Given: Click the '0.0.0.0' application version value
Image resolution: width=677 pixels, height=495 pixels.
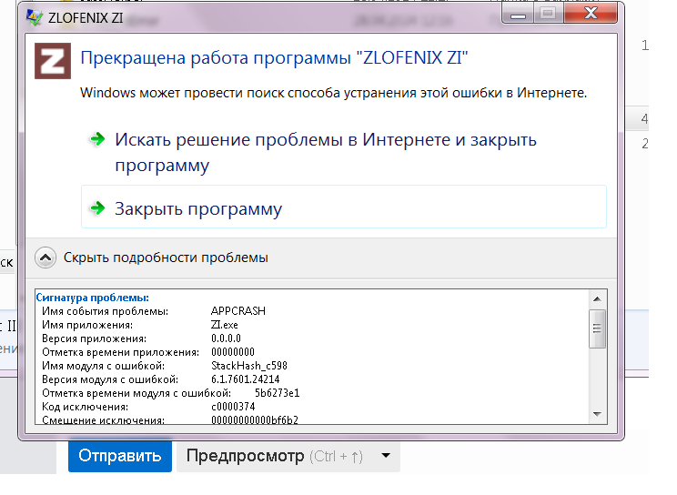Looking at the screenshot, I should pos(226,338).
